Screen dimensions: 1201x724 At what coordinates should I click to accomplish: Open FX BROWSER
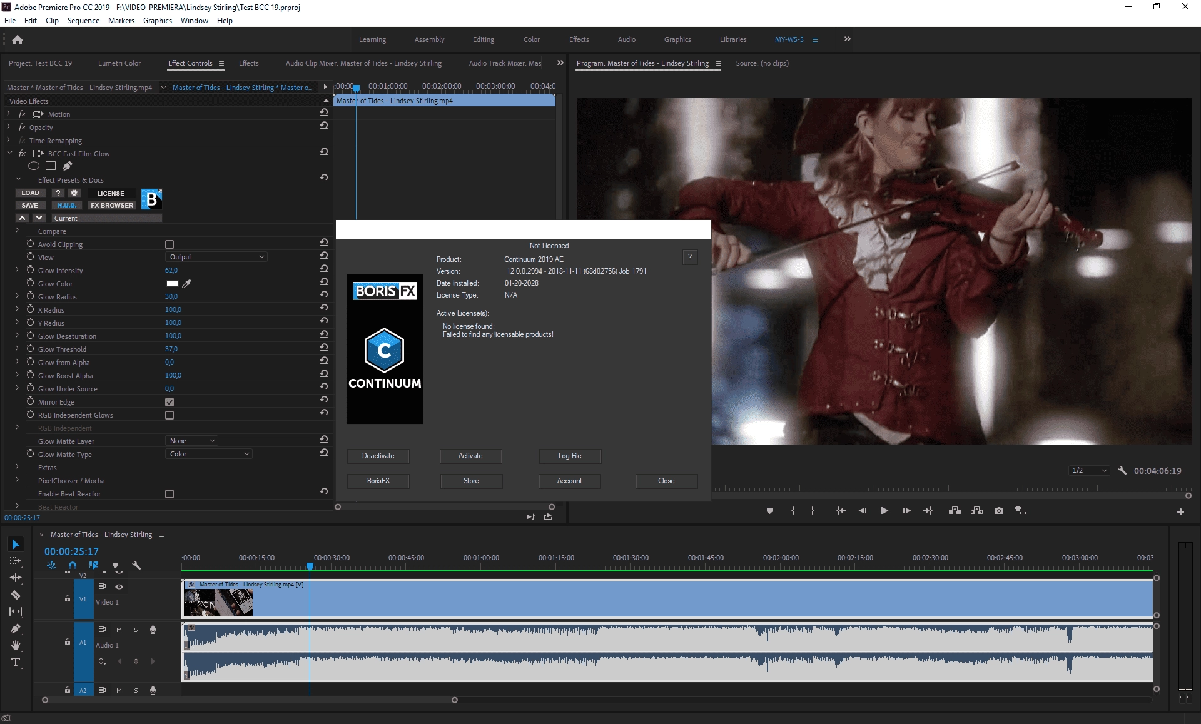(x=112, y=205)
